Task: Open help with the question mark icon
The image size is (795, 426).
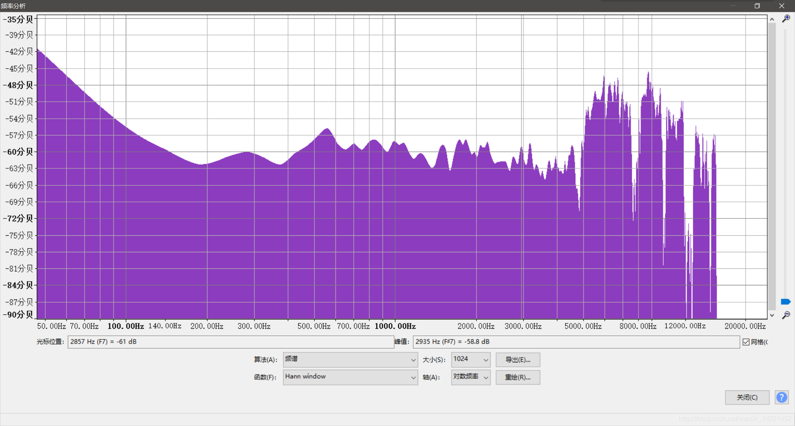Action: pos(781,397)
